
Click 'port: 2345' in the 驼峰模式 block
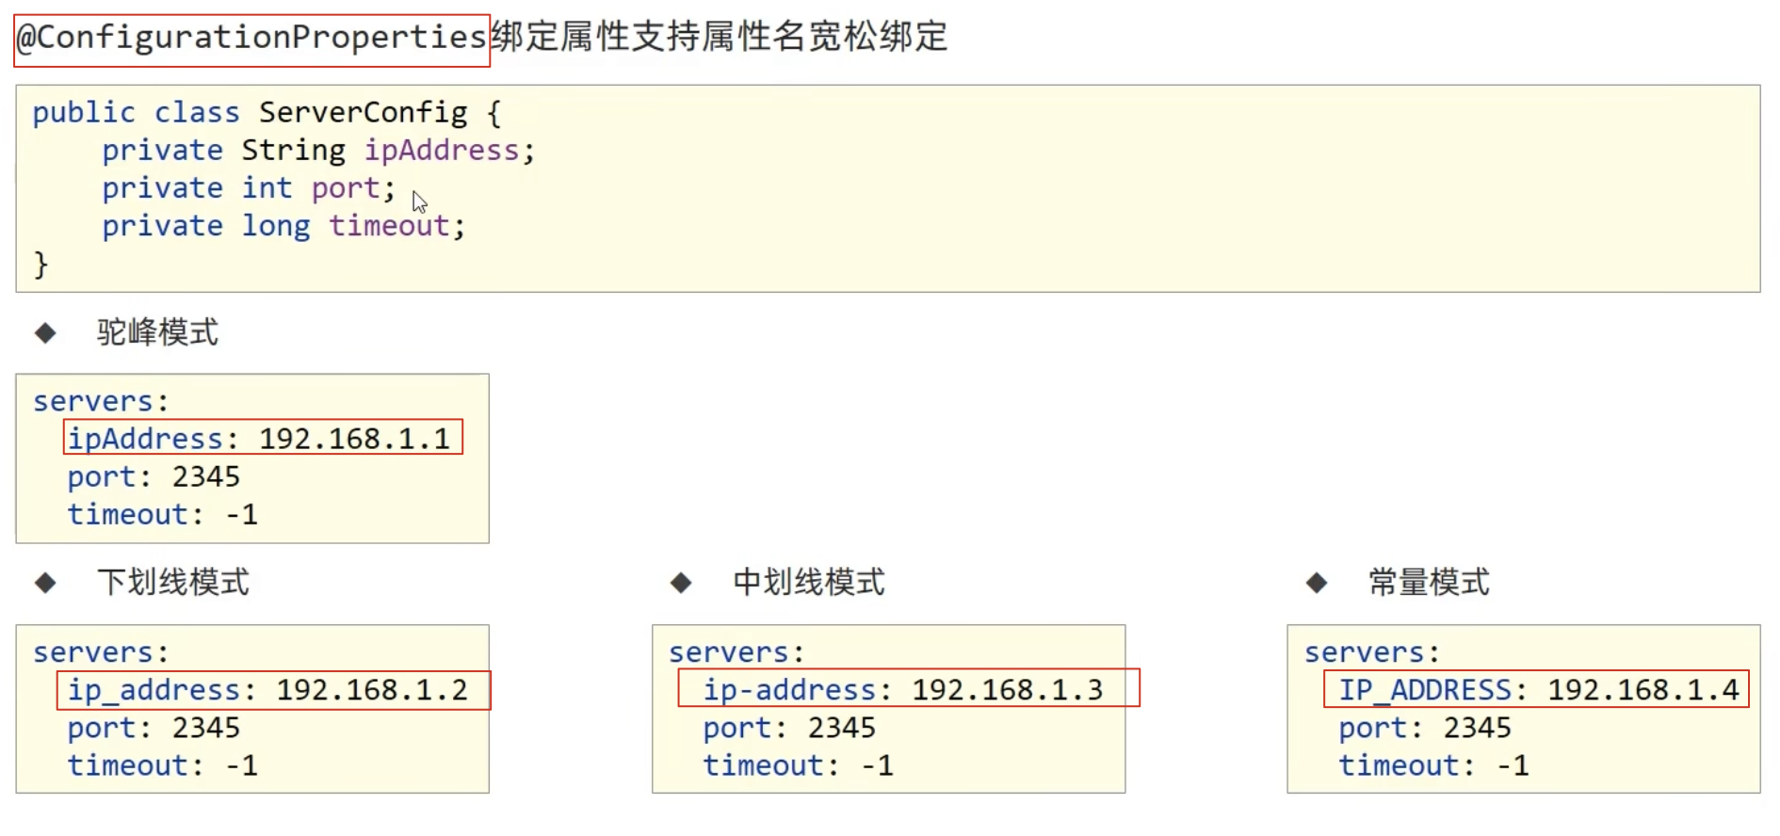point(154,477)
